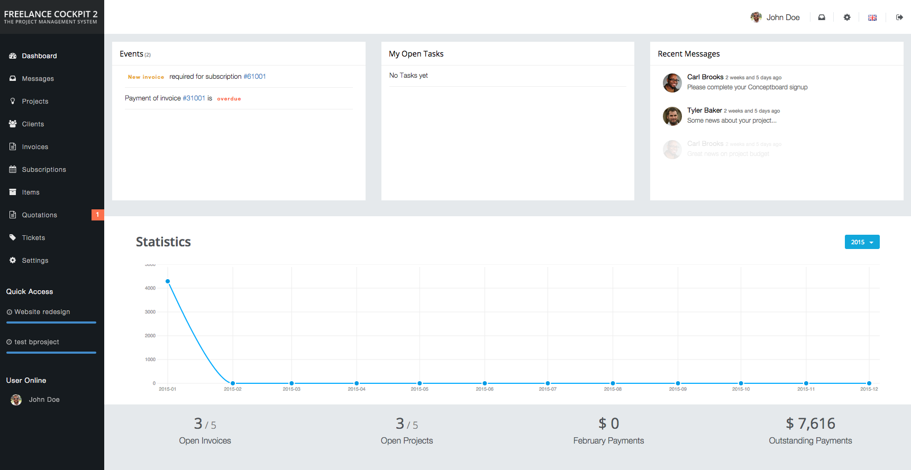The image size is (911, 470).
Task: Click the Dashboard gauge icon in sidebar
Action: click(x=13, y=56)
